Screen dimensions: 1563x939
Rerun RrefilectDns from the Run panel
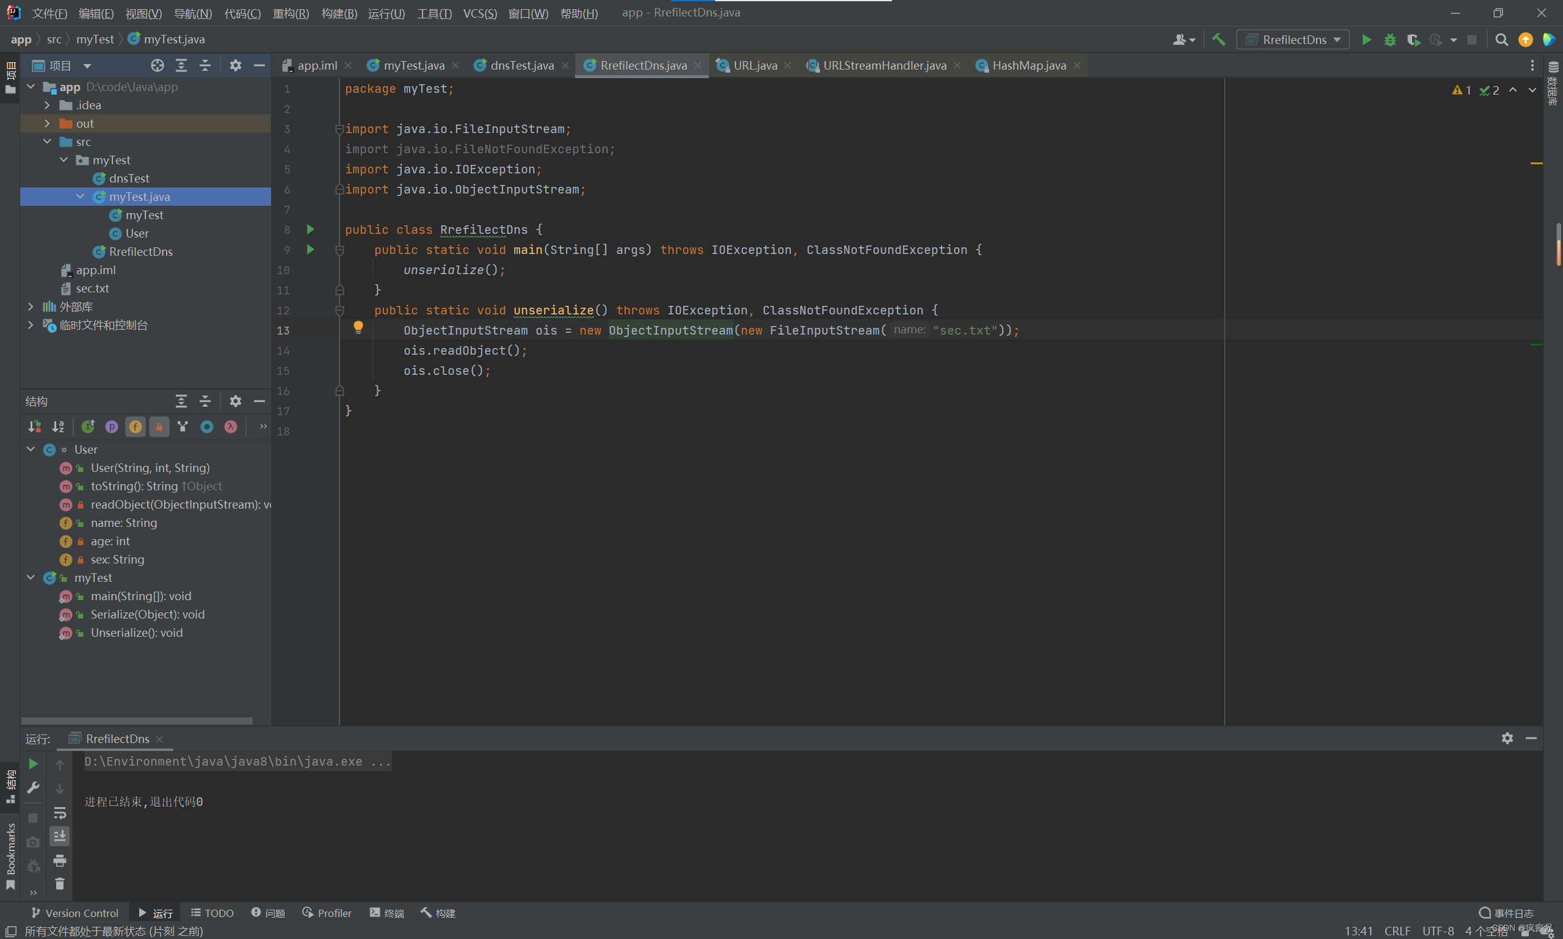33,764
